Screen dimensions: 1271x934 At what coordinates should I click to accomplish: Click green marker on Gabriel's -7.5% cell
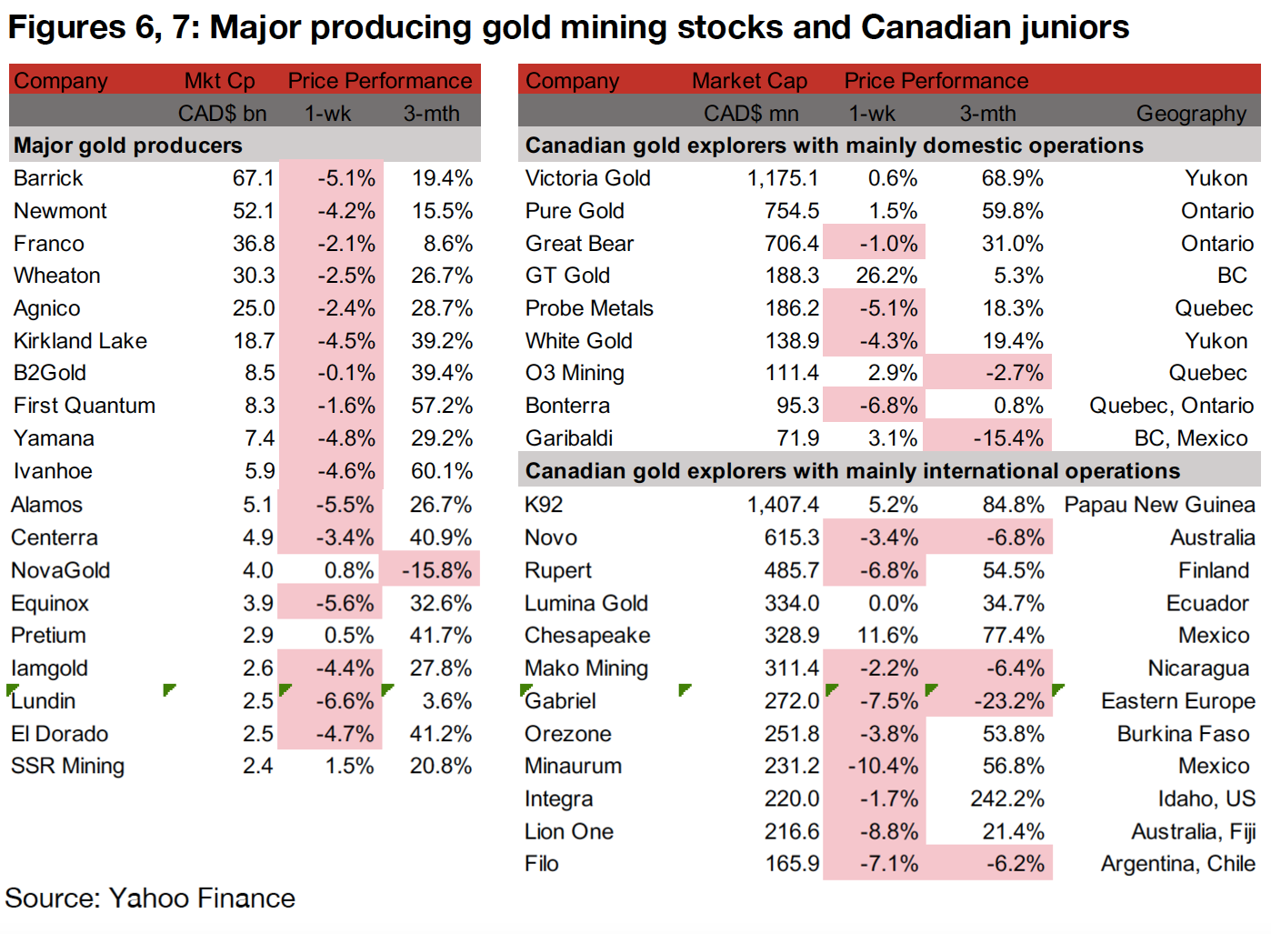tap(830, 690)
